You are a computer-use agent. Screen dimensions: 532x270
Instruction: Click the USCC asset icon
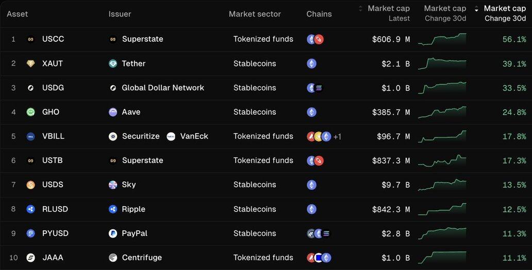30,39
